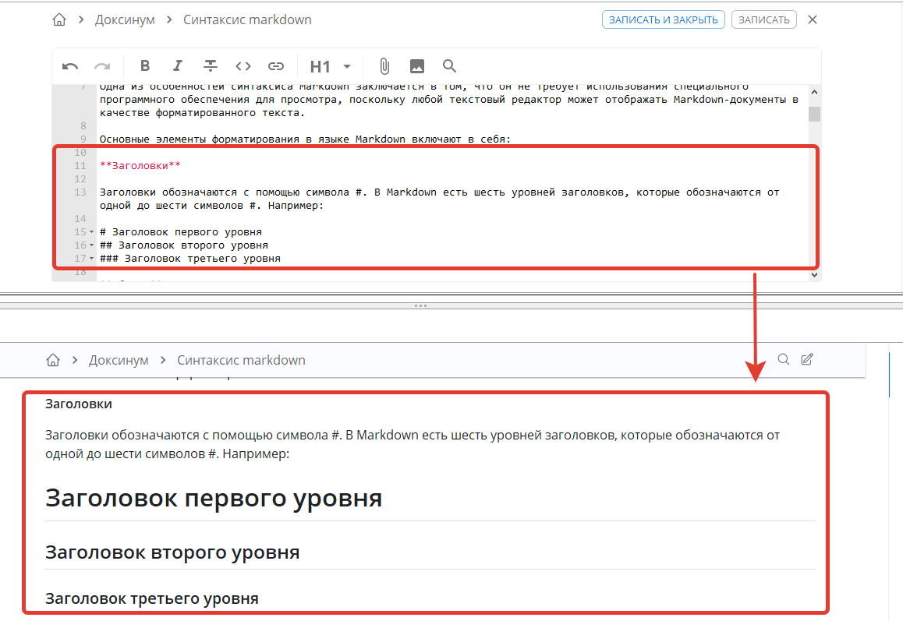Click the magnifier icon in preview header
This screenshot has width=903, height=621.
784,359
